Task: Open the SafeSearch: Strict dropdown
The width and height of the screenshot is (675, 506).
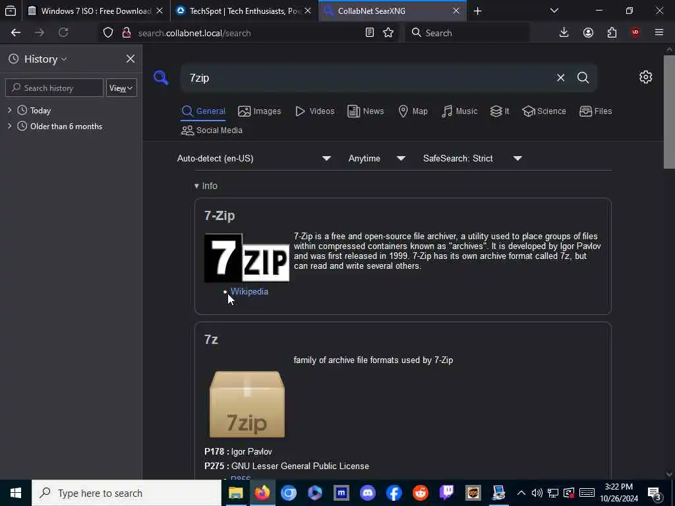Action: point(472,158)
